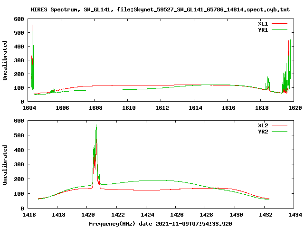304x228 pixels.
Task: Click the 500 y-axis label on bottom plot
Action: (x=19, y=135)
